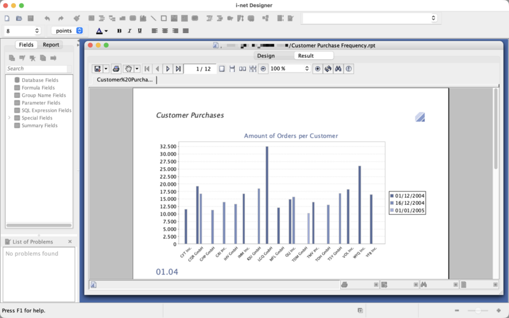
Task: Click the Fields tree horizontal scrollbar
Action: 39,225
